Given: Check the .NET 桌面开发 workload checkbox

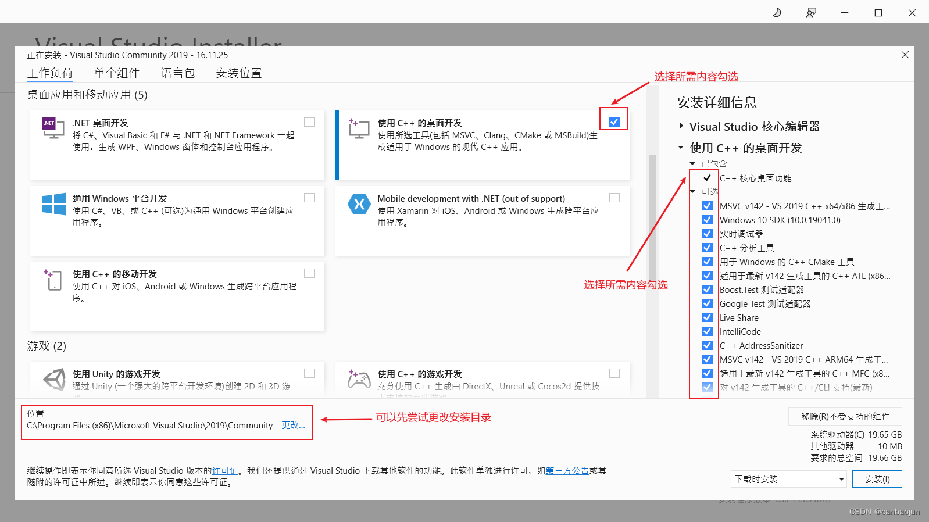Looking at the screenshot, I should pyautogui.click(x=309, y=122).
